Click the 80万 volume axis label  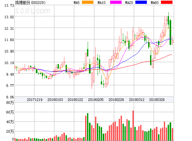[x=10, y=103]
